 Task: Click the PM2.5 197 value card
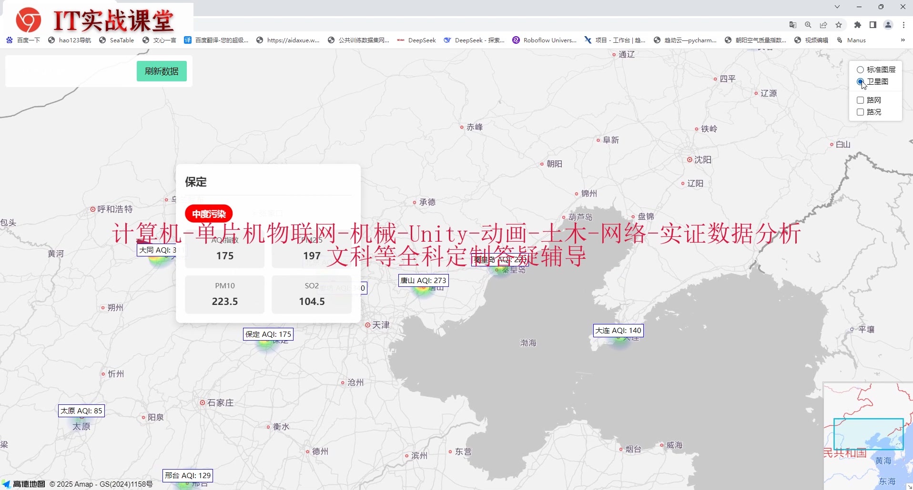click(312, 249)
